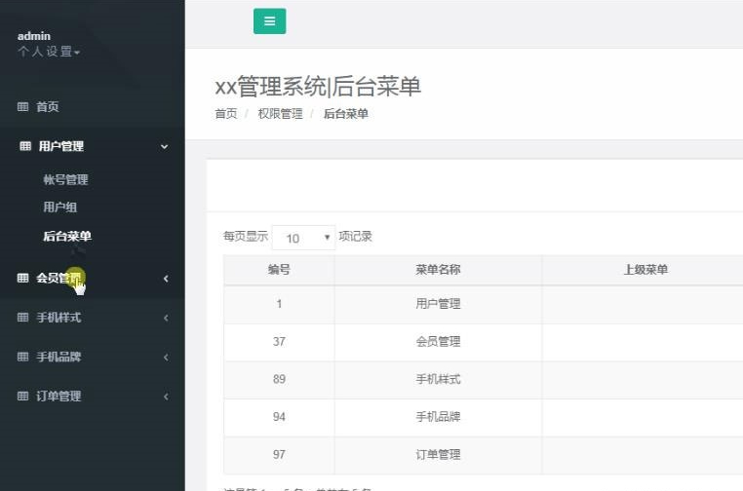Click grid icon beside 订单管理

(22, 396)
